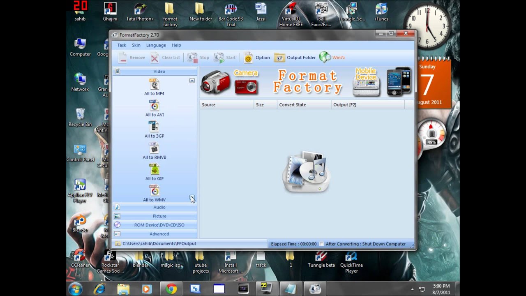The width and height of the screenshot is (526, 296).
Task: Select the Blender desktop shortcut
Action: pos(80,223)
